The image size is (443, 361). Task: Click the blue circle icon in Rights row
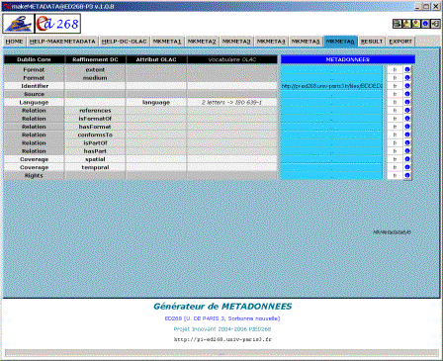pos(407,175)
